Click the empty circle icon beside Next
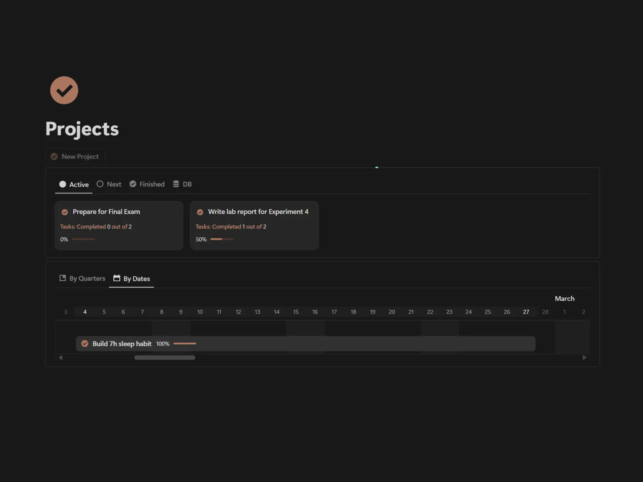643x482 pixels. pyautogui.click(x=100, y=184)
